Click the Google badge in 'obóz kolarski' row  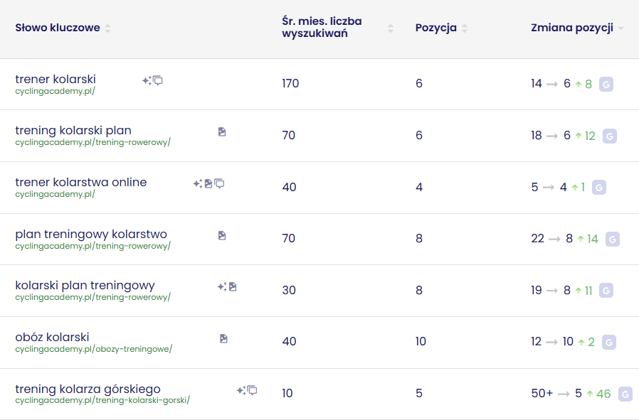(x=608, y=342)
